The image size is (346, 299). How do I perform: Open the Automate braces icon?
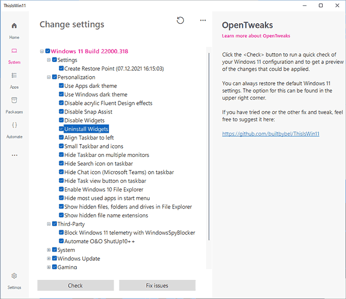pos(14,125)
